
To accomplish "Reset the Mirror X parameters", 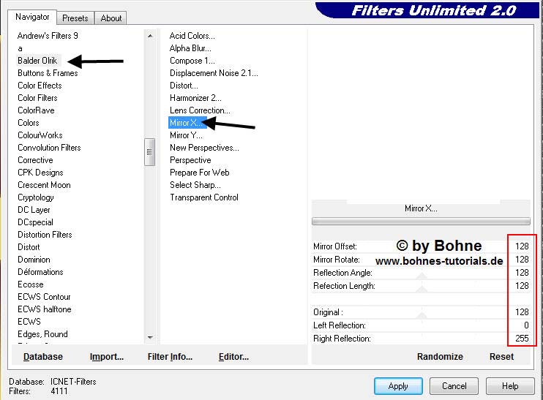I will [501, 357].
